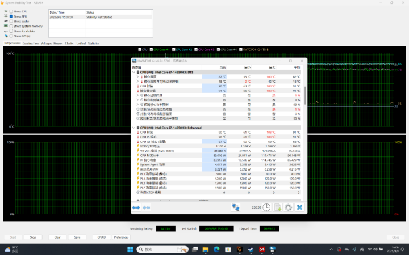Switch to HWiNFO taskbar icon
The width and height of the screenshot is (409, 255).
click(273, 249)
